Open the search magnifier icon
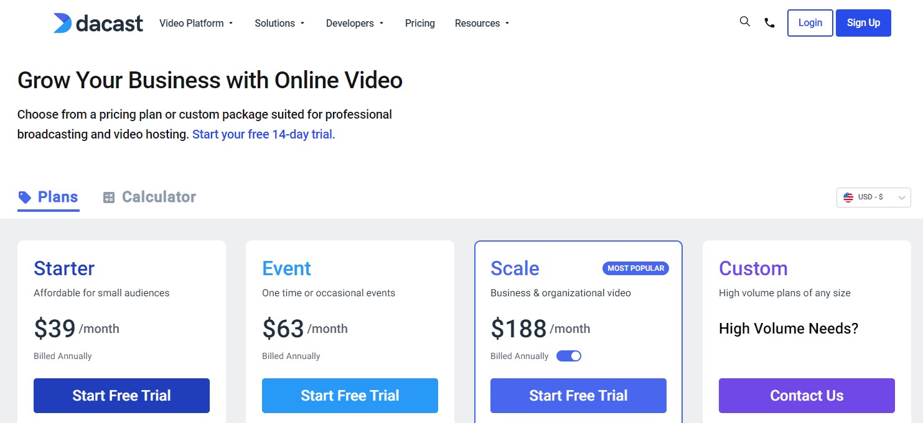This screenshot has height=423, width=923. point(745,22)
